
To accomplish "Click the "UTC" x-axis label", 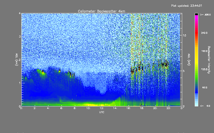I will coord(102,112).
